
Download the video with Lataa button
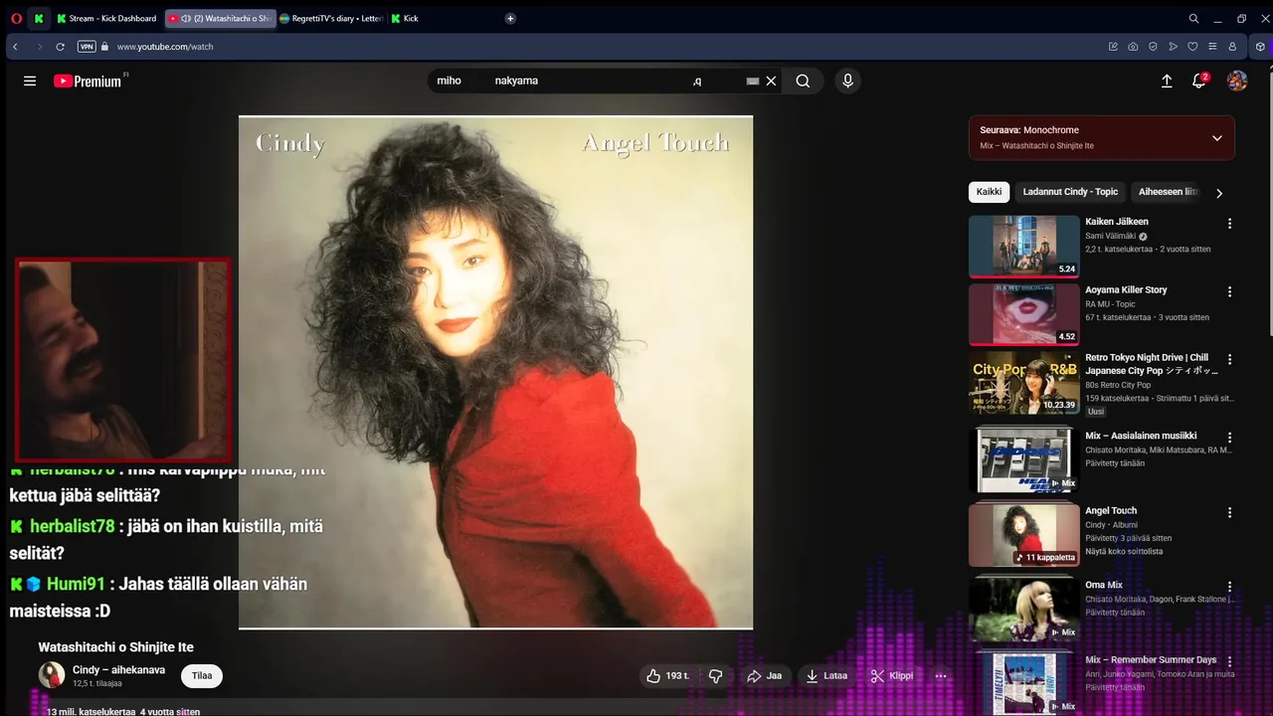827,675
